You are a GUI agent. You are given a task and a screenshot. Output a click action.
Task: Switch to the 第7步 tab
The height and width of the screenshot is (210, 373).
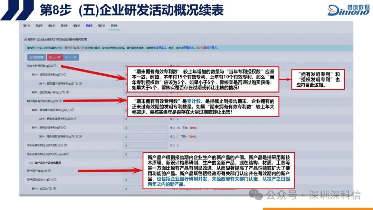pyautogui.click(x=102, y=26)
